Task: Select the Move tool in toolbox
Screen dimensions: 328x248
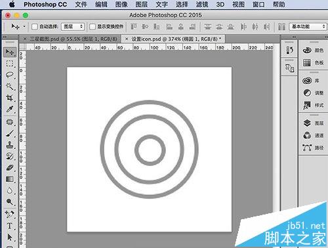Action: (10, 52)
